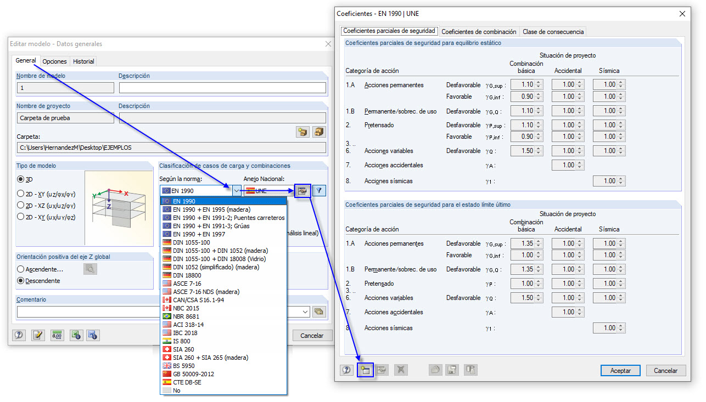Click Cancelar in Editar modelo dialog
This screenshot has height=402, width=706.
(x=312, y=336)
